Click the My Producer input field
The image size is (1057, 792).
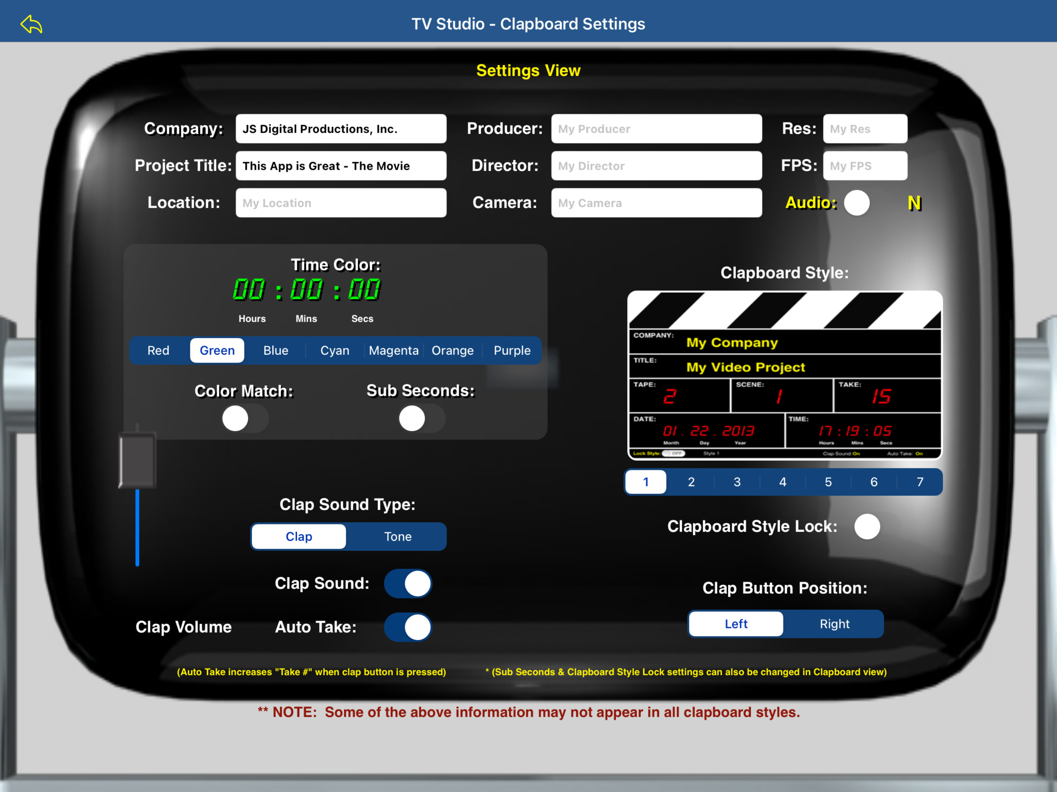657,128
